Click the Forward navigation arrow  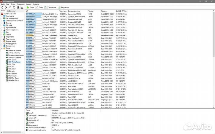pos(6,7)
